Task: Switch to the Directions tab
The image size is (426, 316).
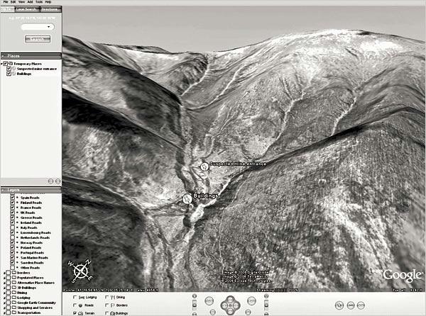Action: 51,10
